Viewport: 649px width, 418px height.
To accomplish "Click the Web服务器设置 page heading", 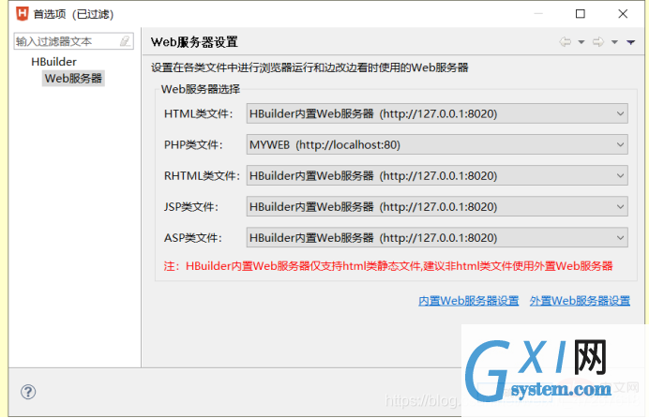I will click(194, 42).
